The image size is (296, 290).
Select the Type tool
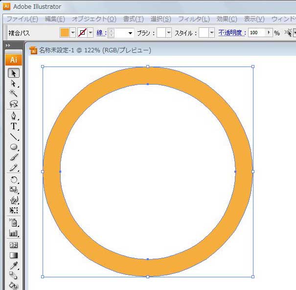click(14, 126)
